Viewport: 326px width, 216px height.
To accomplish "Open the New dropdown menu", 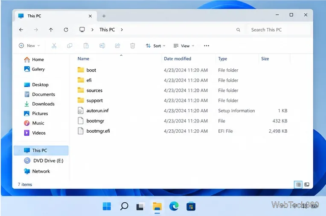I will [x=29, y=45].
